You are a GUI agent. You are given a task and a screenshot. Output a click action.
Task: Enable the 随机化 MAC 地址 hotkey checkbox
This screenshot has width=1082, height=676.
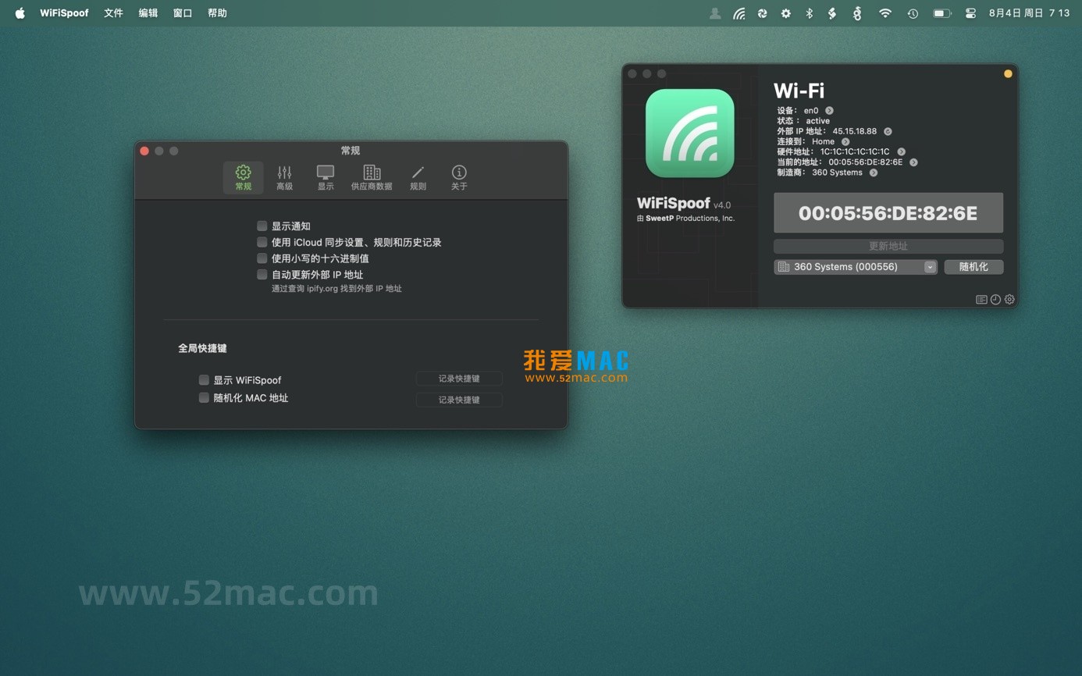pos(204,397)
